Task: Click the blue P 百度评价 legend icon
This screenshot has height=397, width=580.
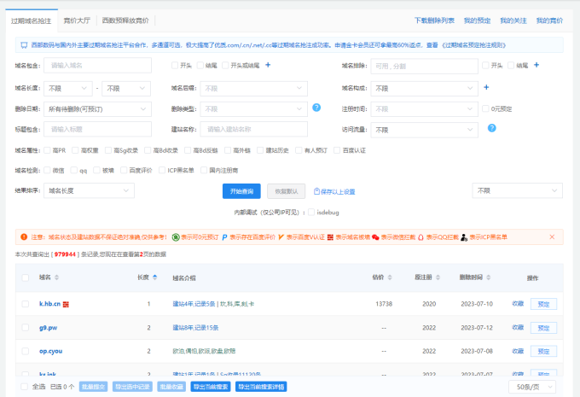Action: (224, 237)
